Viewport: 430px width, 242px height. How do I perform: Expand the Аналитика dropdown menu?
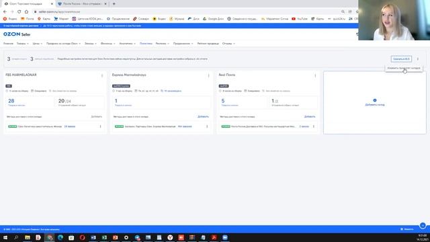pos(128,44)
